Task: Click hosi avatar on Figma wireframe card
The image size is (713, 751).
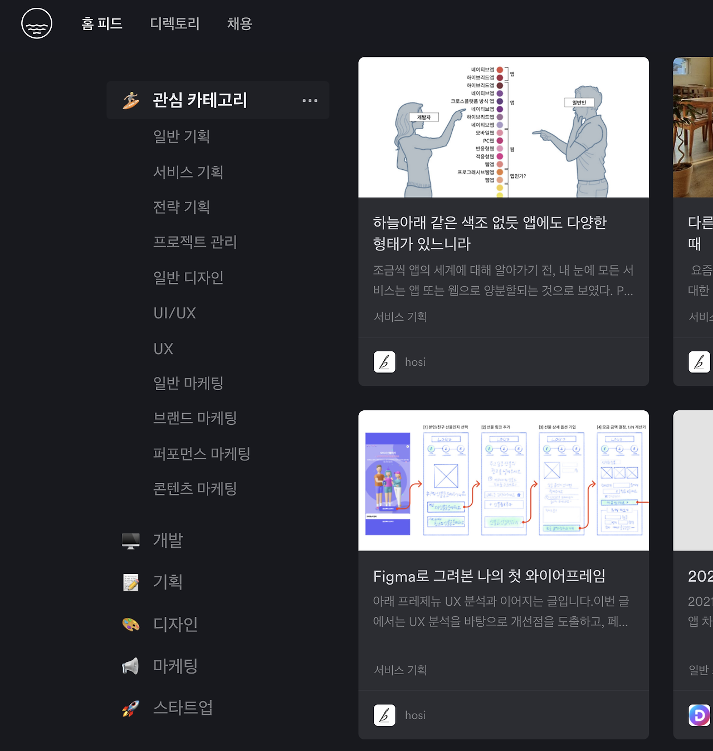Action: pos(384,715)
